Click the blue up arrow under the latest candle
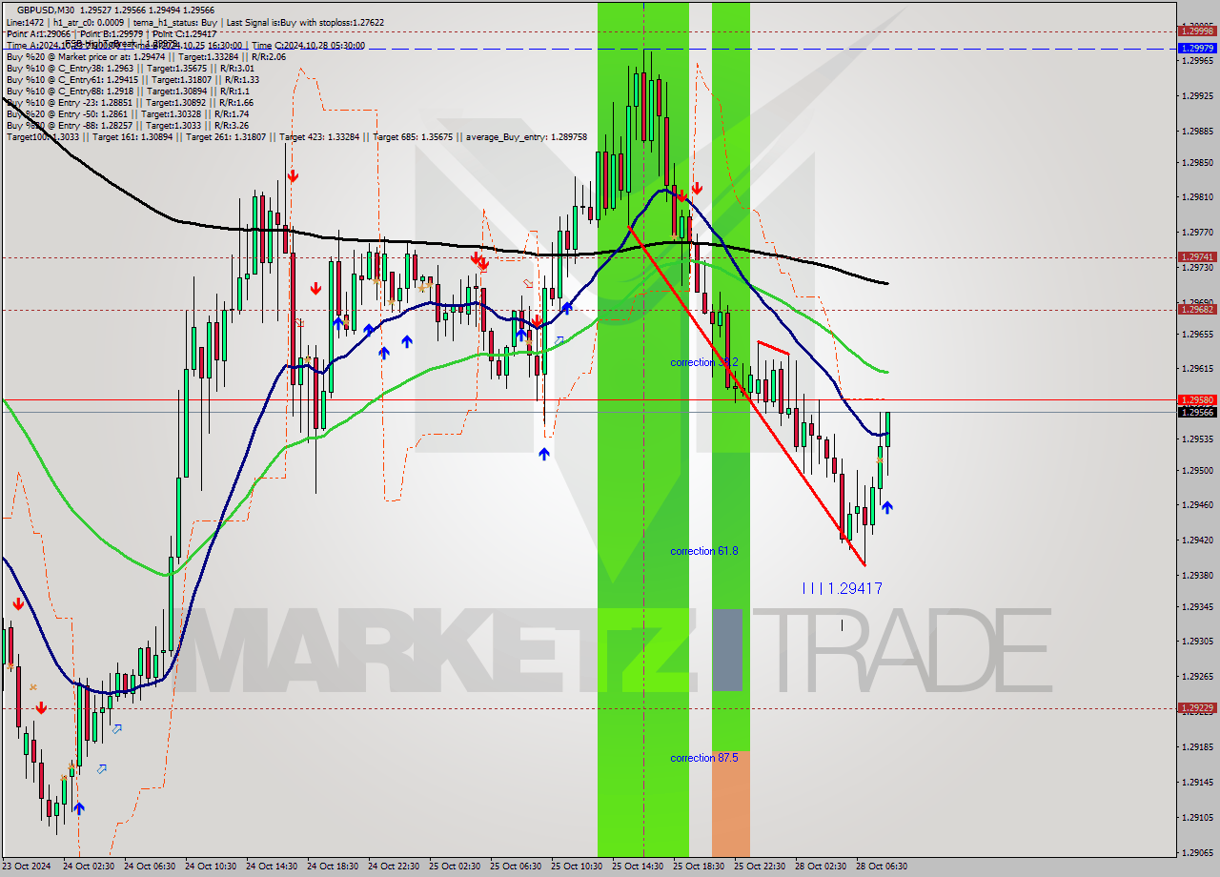Viewport: 1220px width, 877px height. [887, 508]
